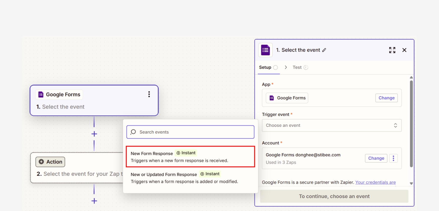Click plus icon between trigger and action
This screenshot has width=439, height=211.
pyautogui.click(x=94, y=134)
